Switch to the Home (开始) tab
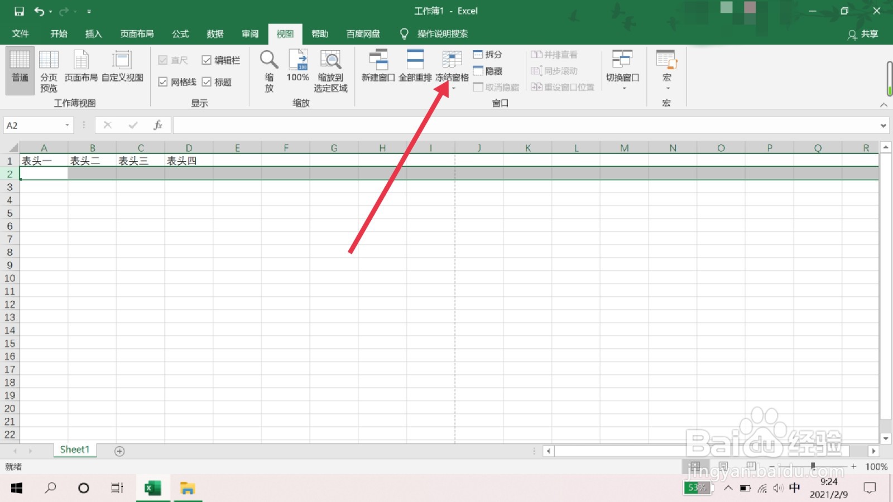Screen dimensions: 893x502 click(59, 34)
